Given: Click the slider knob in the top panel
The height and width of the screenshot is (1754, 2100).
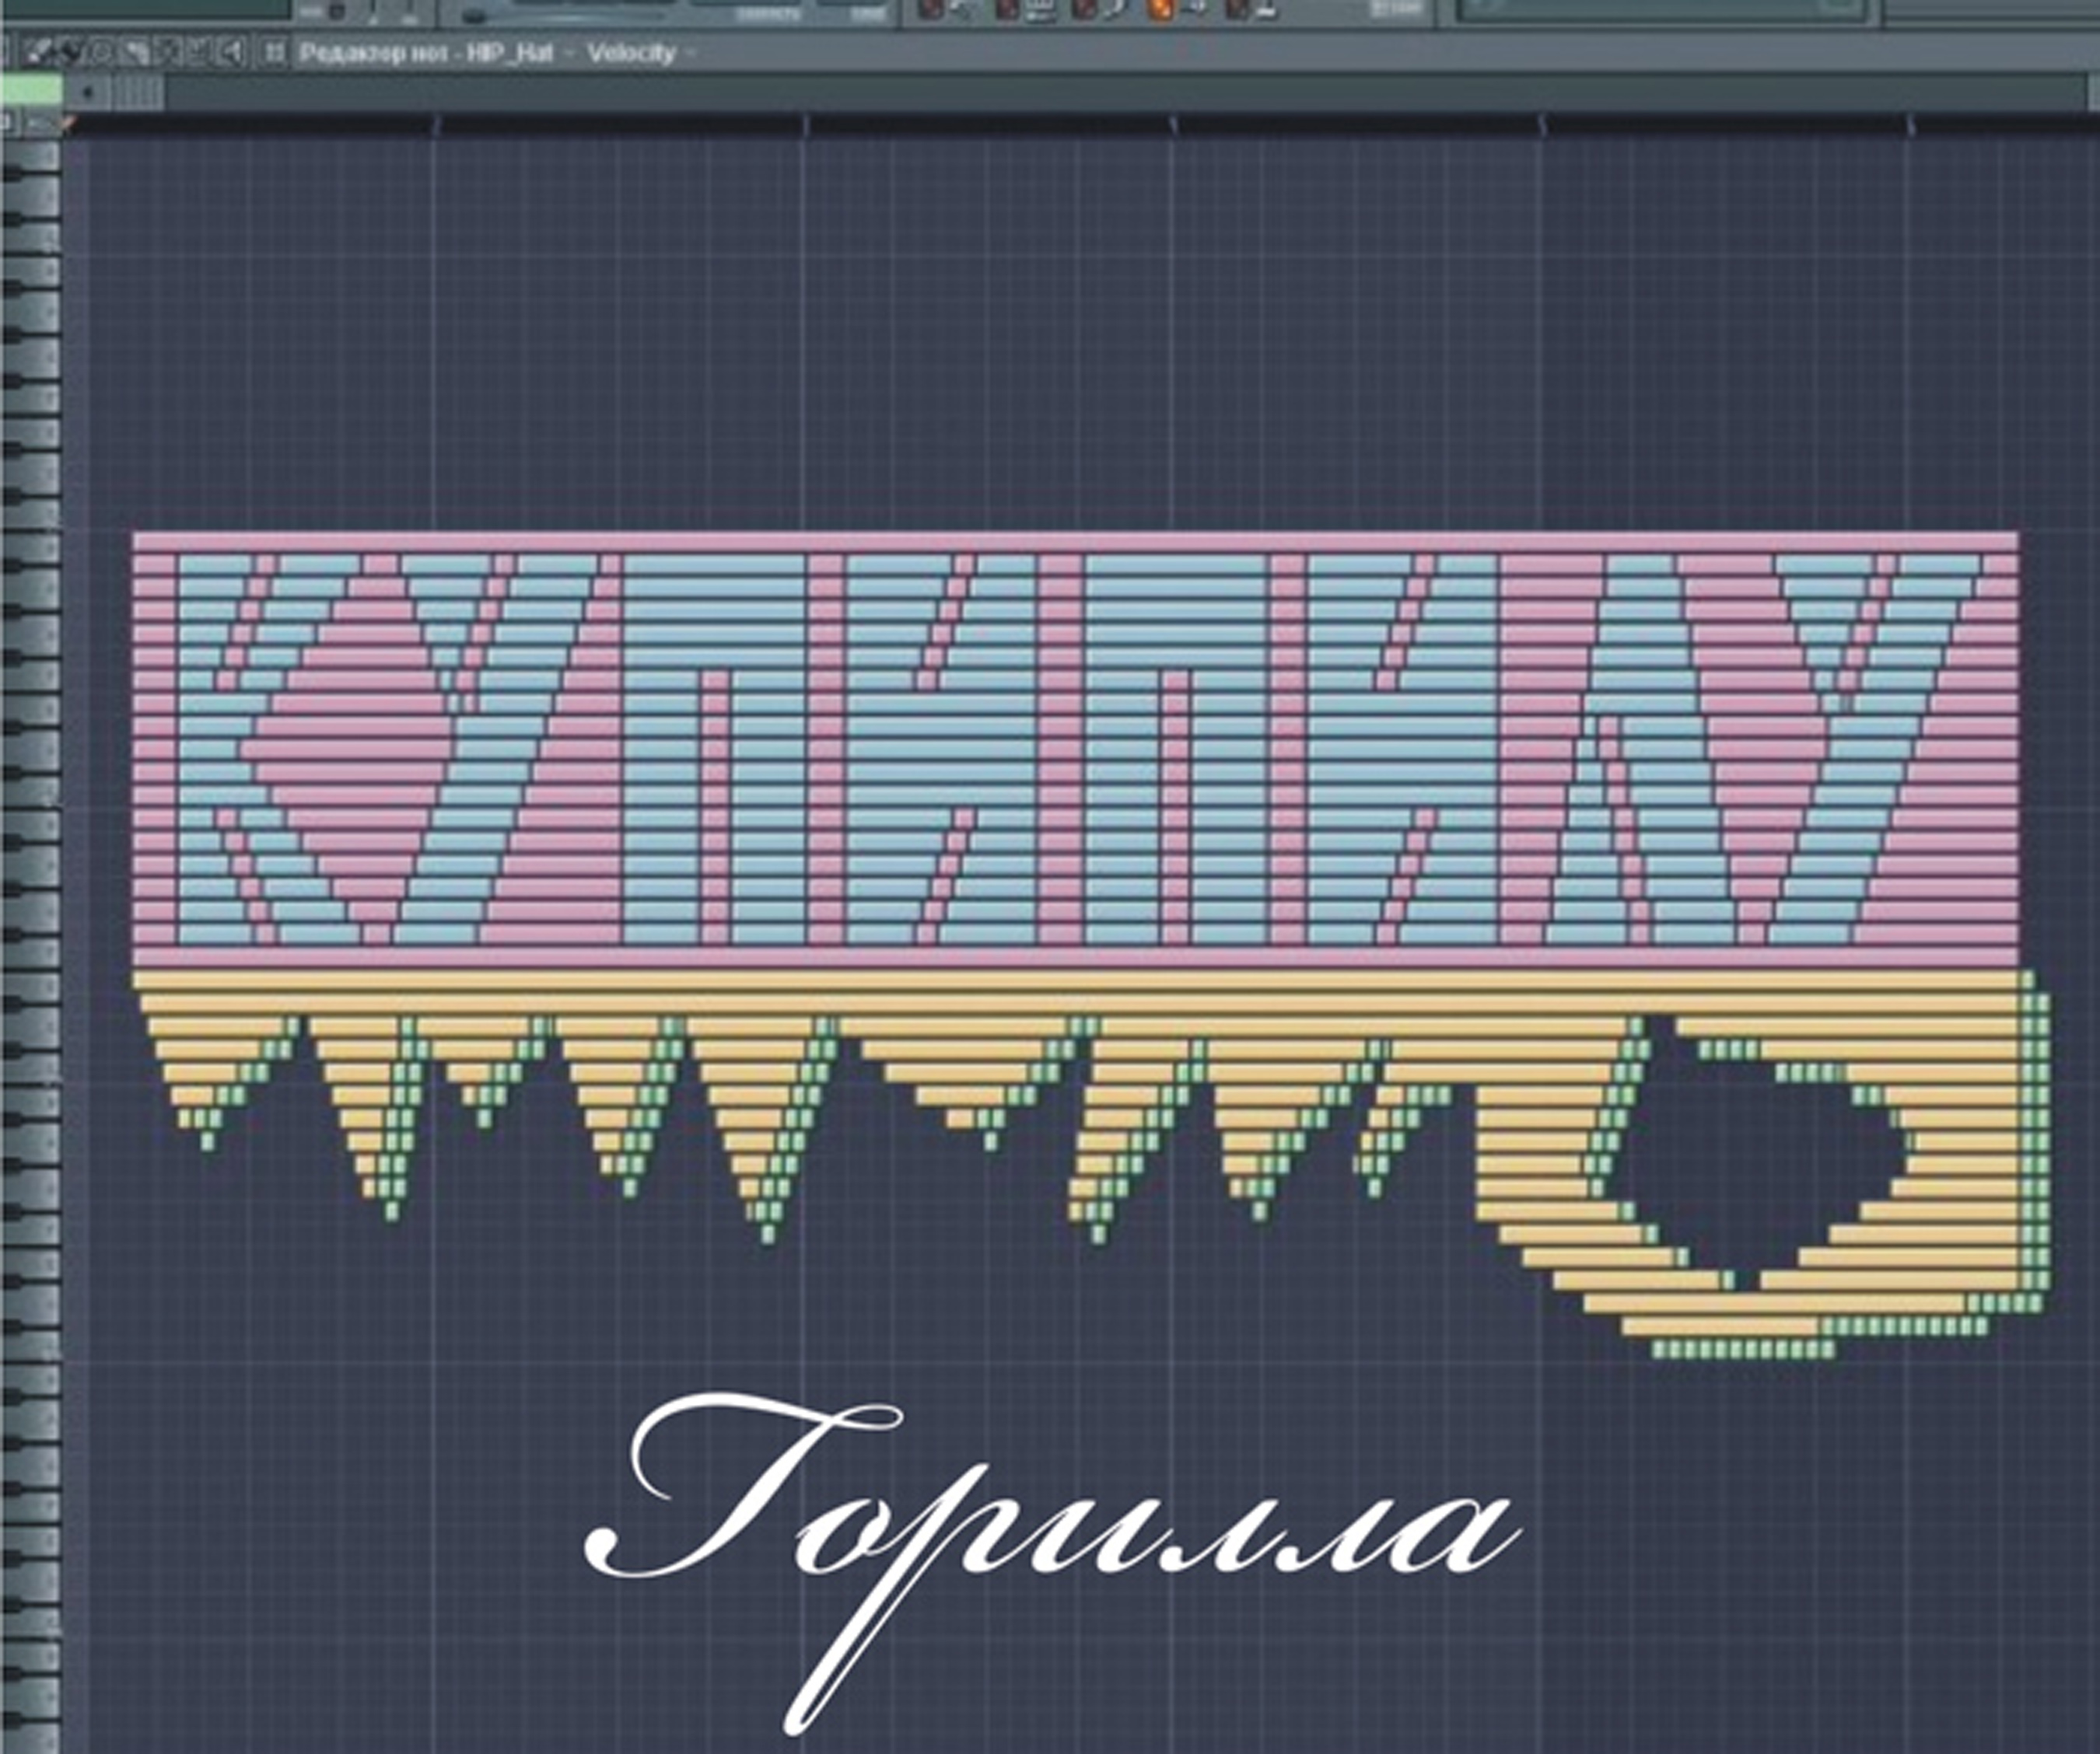Looking at the screenshot, I should (473, 16).
